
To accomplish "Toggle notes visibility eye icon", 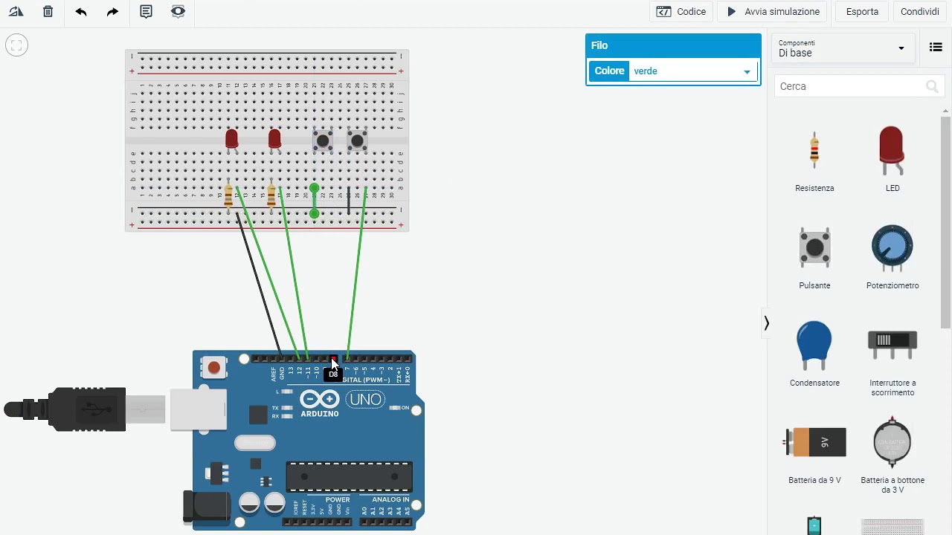I will 178,12.
